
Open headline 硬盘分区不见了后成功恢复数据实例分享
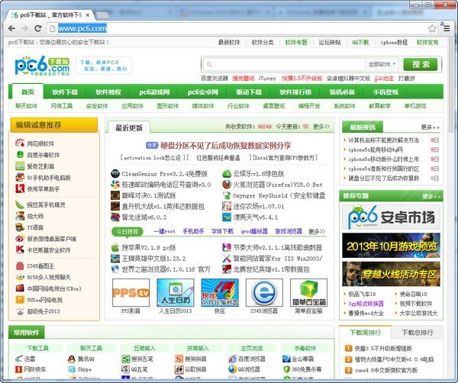[x=225, y=146]
